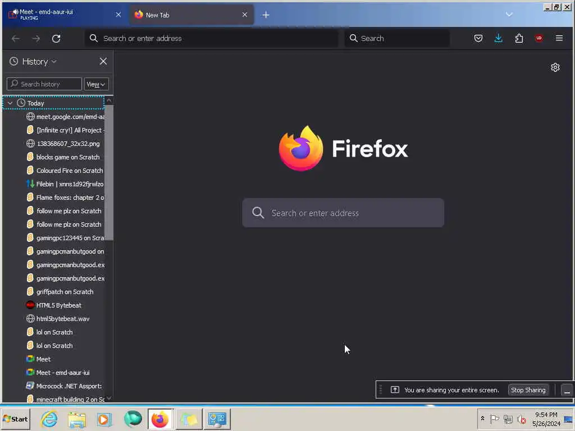This screenshot has height=431, width=575.
Task: Open the Windows Start menu
Action: (15, 419)
